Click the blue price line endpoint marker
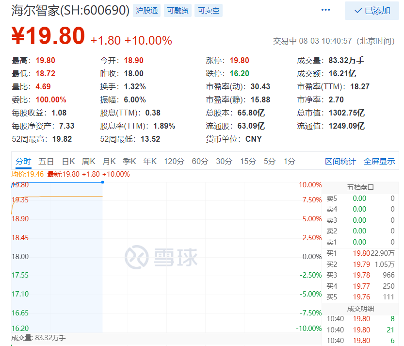Image resolution: width=404 pixels, height=346 pixels. coord(102,182)
